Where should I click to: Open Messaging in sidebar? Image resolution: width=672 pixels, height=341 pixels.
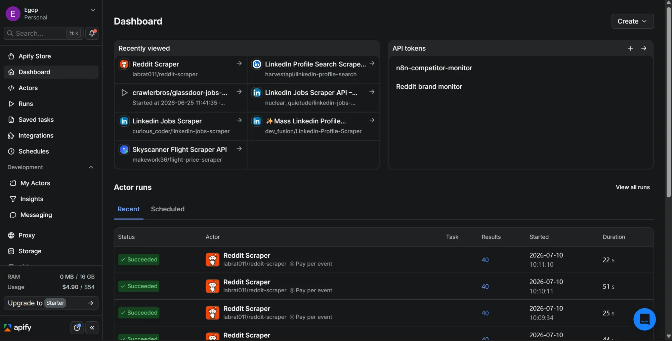(51, 215)
